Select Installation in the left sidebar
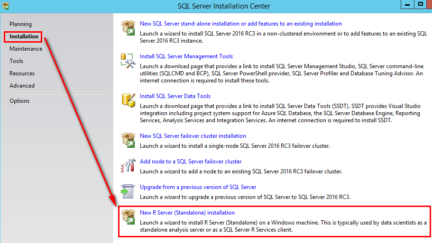Viewport: 432px width, 243px height. (24, 36)
